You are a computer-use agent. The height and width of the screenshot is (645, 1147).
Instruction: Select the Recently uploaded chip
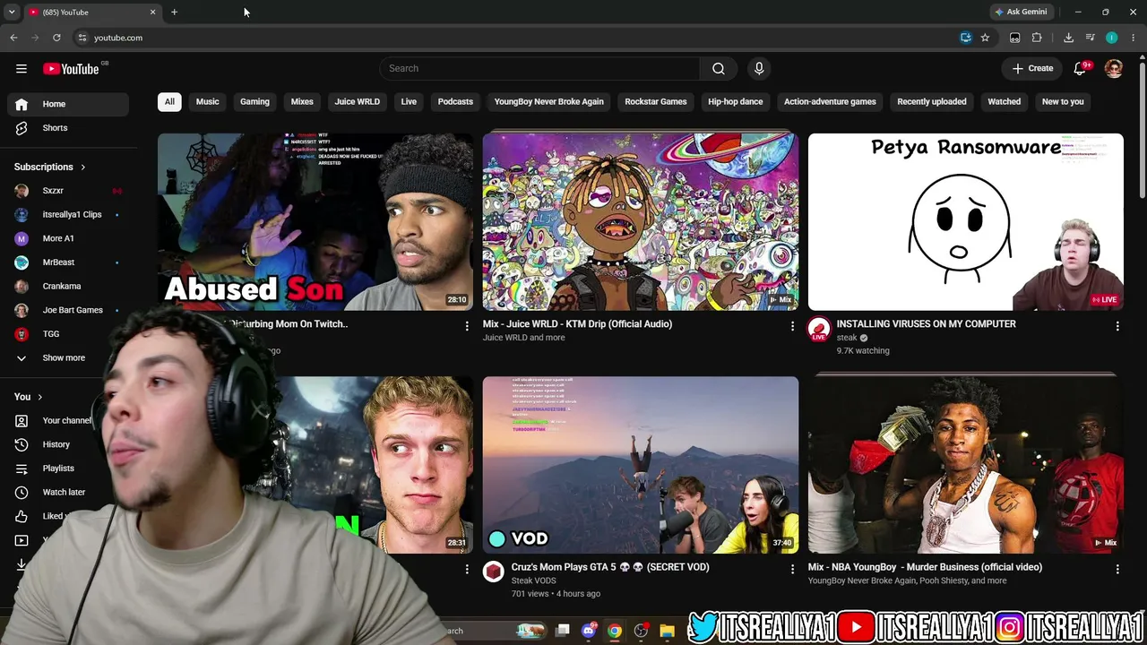(x=932, y=101)
